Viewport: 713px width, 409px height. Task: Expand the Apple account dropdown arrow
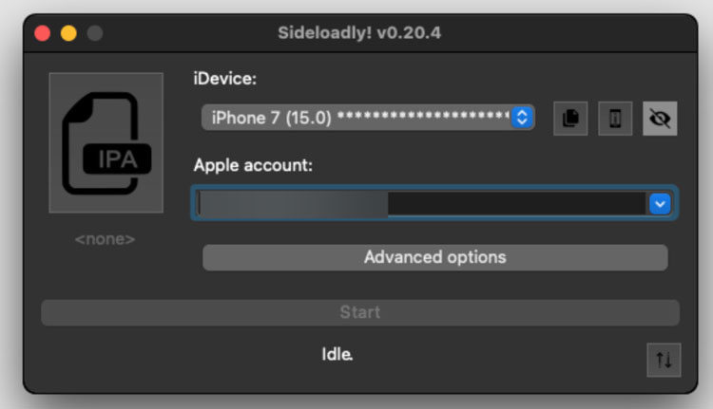click(x=661, y=203)
